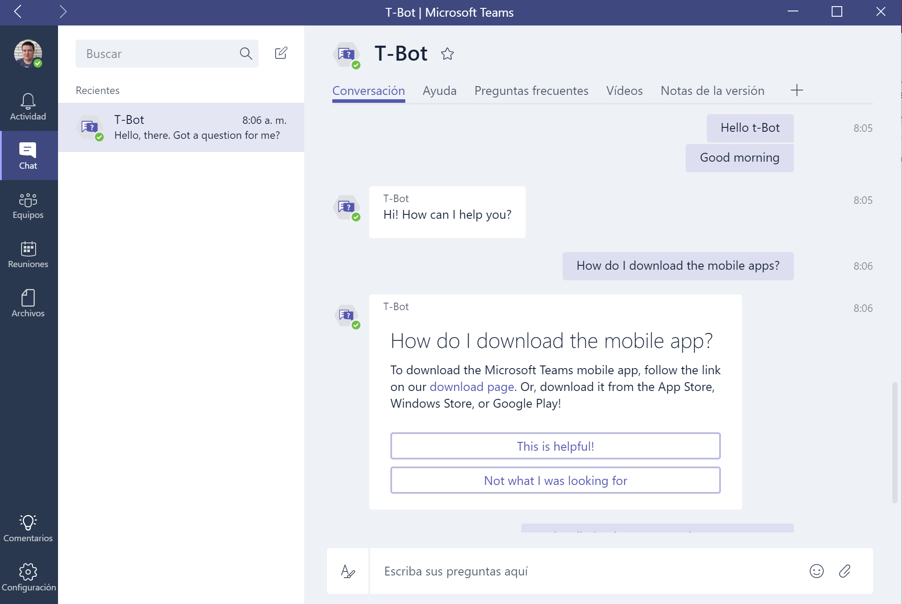Switch to the Ayuda tab

point(440,90)
